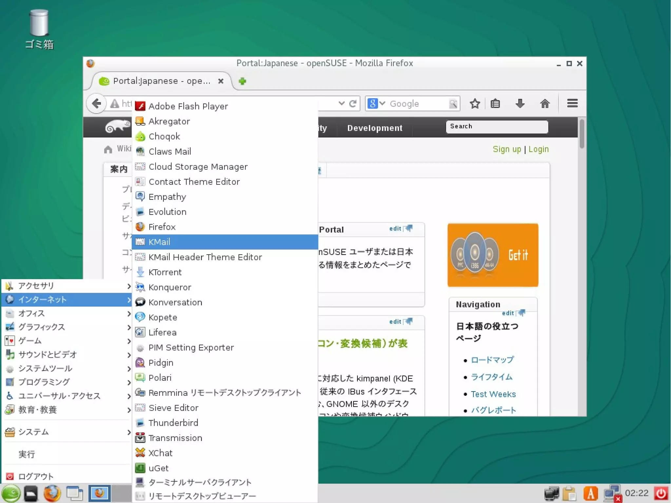
Task: Open the Firefox hamburger menu
Action: click(x=572, y=104)
